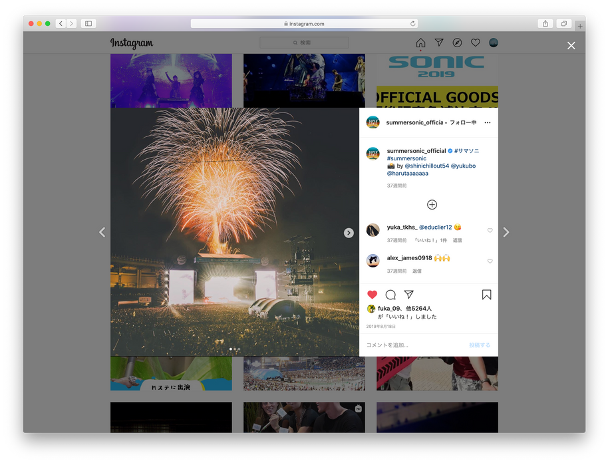Open @educlier12 mention in comment
The image size is (608, 463).
[435, 228]
